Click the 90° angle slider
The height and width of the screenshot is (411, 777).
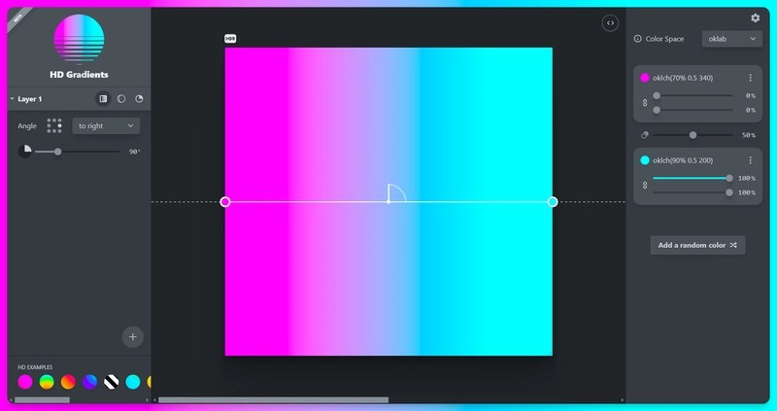coord(78,152)
